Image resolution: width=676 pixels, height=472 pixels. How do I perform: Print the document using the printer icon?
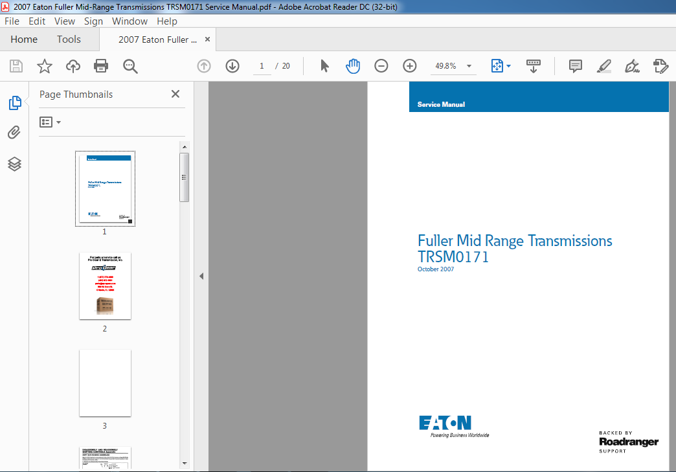click(101, 66)
